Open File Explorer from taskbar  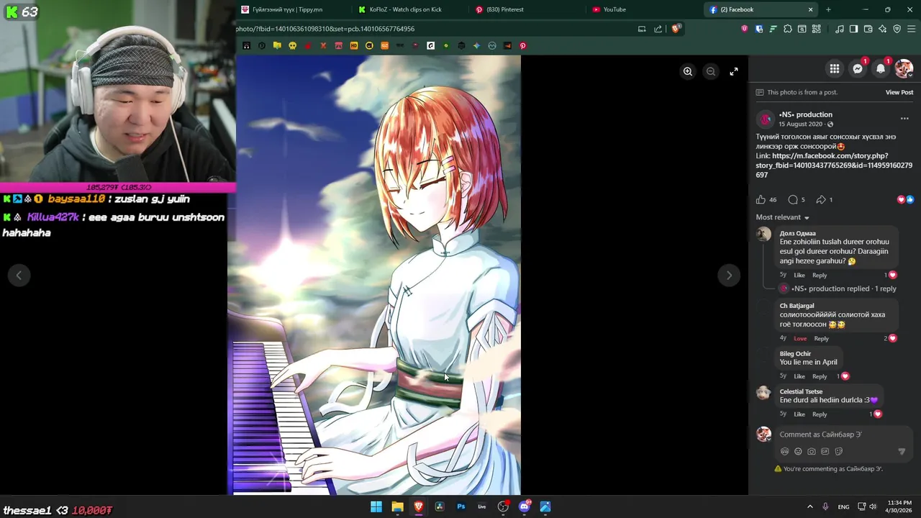(397, 506)
